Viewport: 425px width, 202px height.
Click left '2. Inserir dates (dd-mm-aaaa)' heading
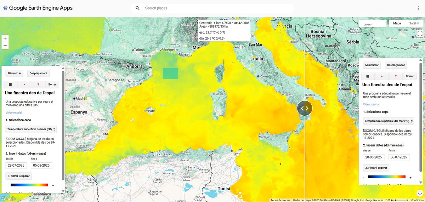(x=26, y=154)
